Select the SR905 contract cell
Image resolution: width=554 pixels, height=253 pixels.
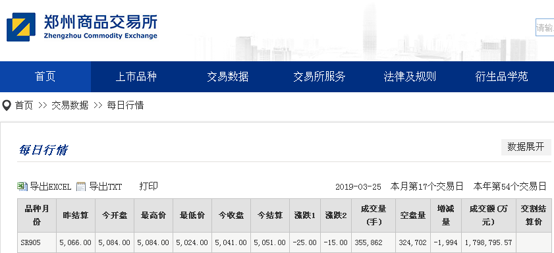pos(37,242)
